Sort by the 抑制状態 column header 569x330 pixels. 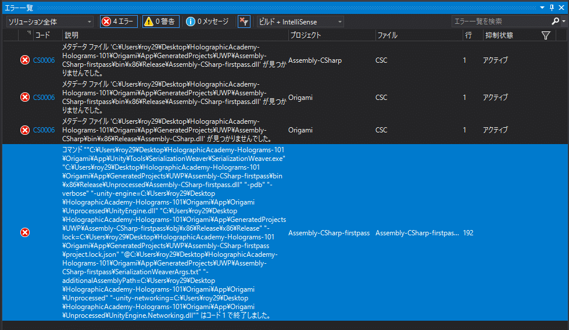coord(499,35)
